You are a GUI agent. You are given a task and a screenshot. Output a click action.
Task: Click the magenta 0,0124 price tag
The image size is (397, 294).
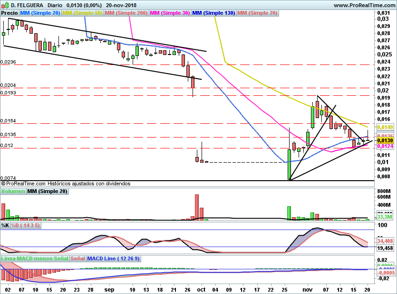(384, 146)
